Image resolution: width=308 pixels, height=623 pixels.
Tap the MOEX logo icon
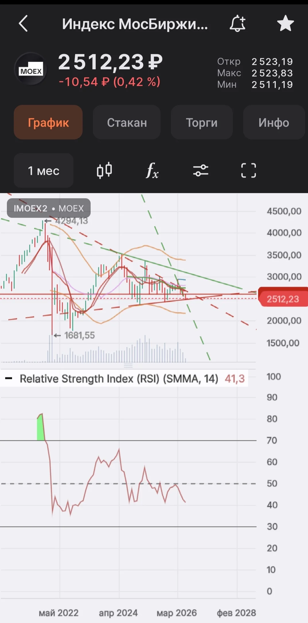point(31,69)
